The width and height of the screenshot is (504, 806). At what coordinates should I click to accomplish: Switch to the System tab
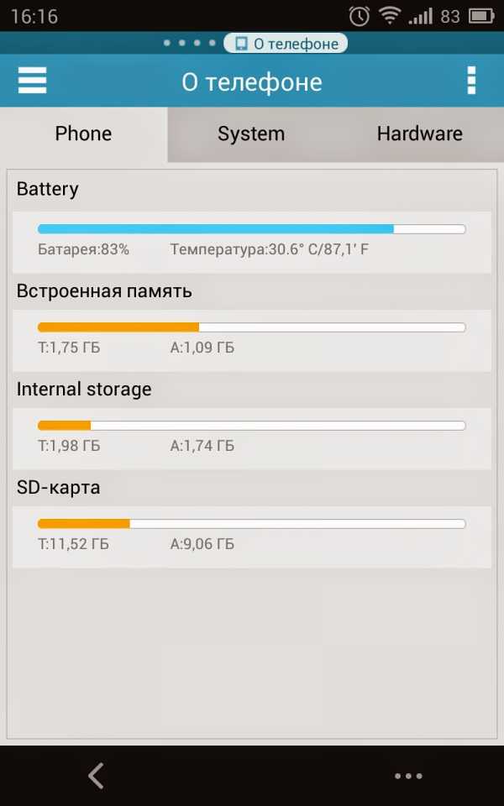[251, 133]
